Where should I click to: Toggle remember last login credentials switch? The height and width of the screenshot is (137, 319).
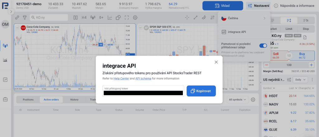click(263, 46)
